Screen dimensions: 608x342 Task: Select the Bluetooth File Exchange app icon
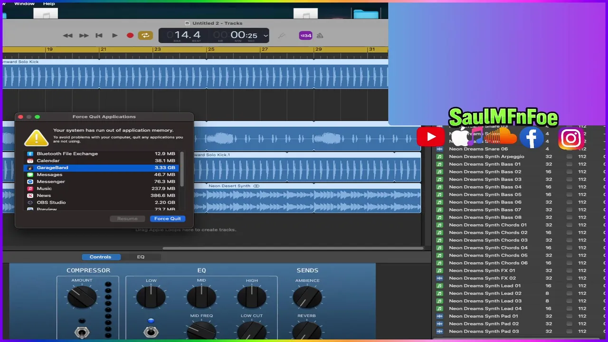[x=30, y=154]
